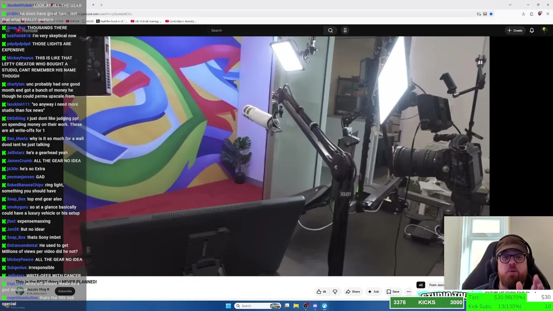Open the red shield extension icon
The height and width of the screenshot is (311, 553).
click(x=540, y=14)
